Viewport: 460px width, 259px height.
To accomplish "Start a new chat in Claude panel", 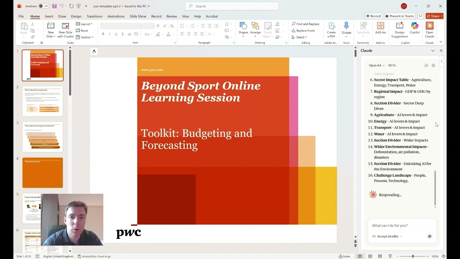I will (426, 65).
